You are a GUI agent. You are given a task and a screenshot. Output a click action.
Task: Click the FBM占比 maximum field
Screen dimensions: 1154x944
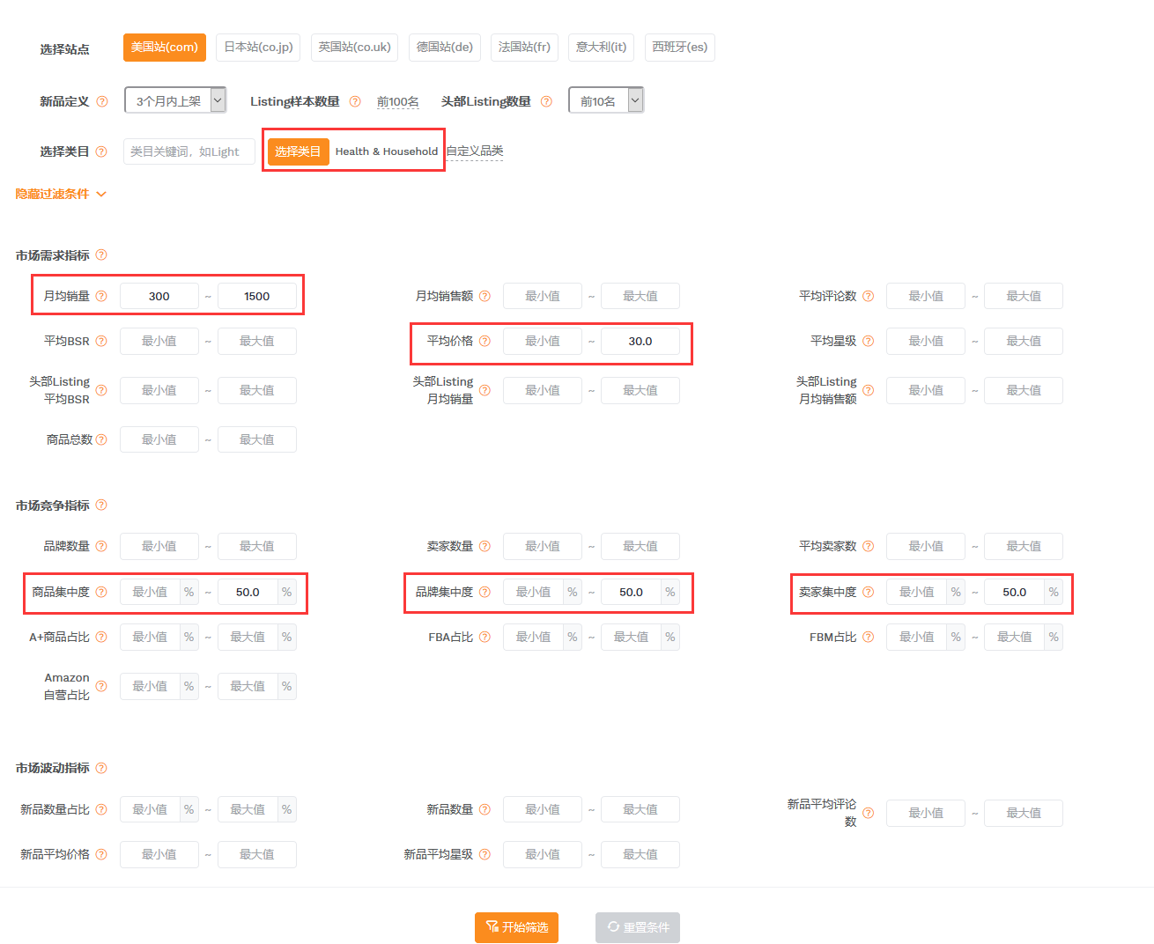pos(1015,637)
